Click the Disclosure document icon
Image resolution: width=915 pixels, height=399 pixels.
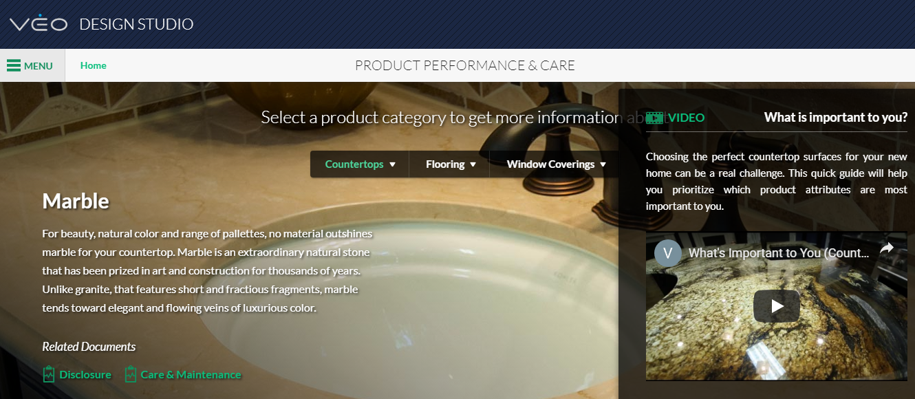pos(49,374)
